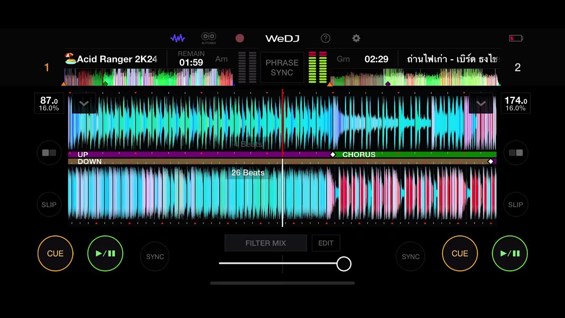Tap the diamond marker ending the DOWN phrase
The height and width of the screenshot is (318, 565).
coord(490,162)
